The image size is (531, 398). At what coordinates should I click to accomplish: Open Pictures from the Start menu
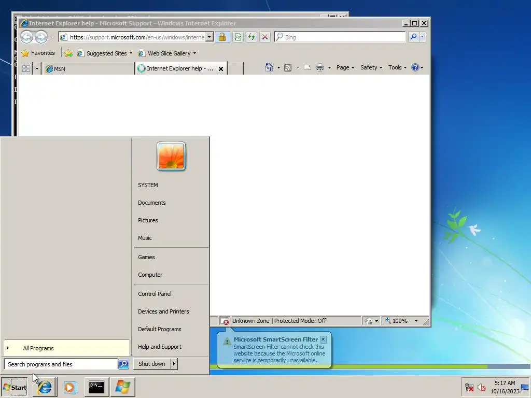click(171, 220)
